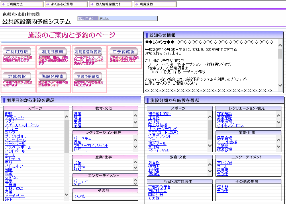Click the ご利用方法 pill button
Viewport: 286px width, 205px height.
tap(17, 52)
